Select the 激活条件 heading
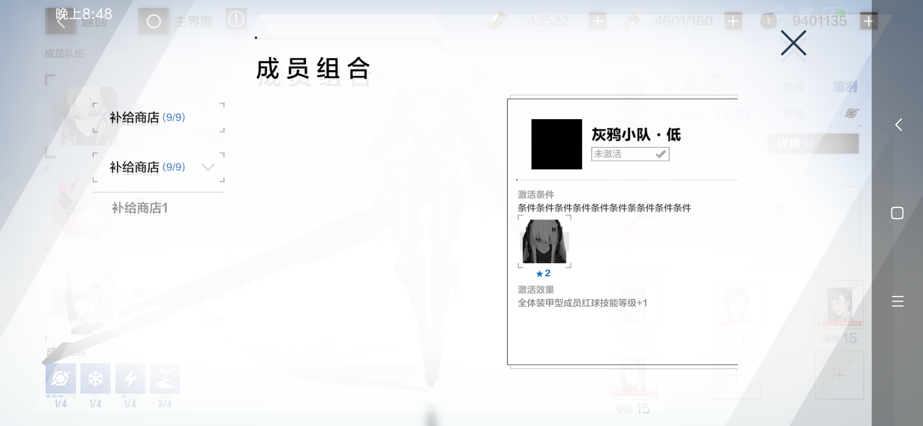Viewport: 923px width, 426px height. 536,194
